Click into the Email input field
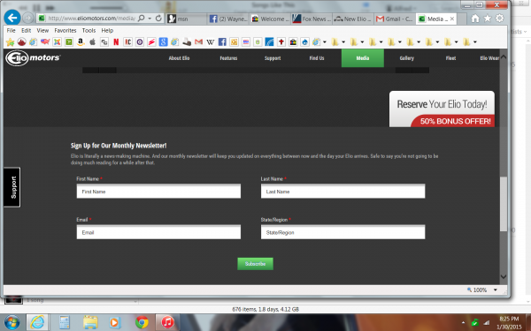Screen dimensions: 531x331 point(158,232)
